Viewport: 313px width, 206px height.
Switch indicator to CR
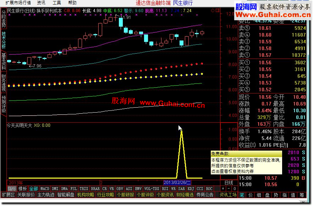coord(105,189)
